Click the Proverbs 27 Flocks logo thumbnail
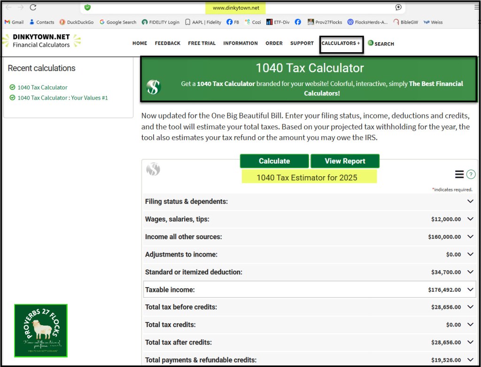The width and height of the screenshot is (481, 367). tap(41, 330)
